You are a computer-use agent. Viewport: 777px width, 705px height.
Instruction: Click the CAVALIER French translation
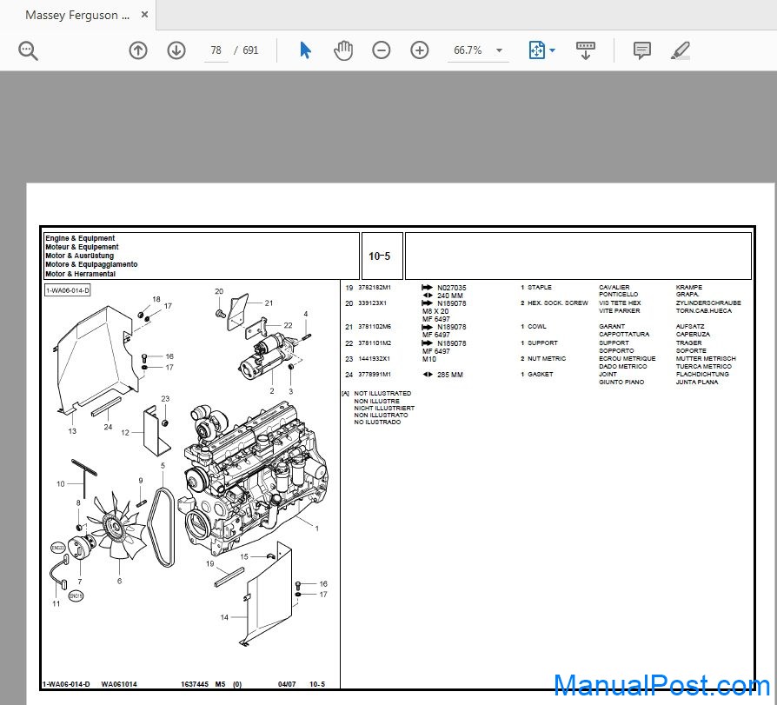614,288
